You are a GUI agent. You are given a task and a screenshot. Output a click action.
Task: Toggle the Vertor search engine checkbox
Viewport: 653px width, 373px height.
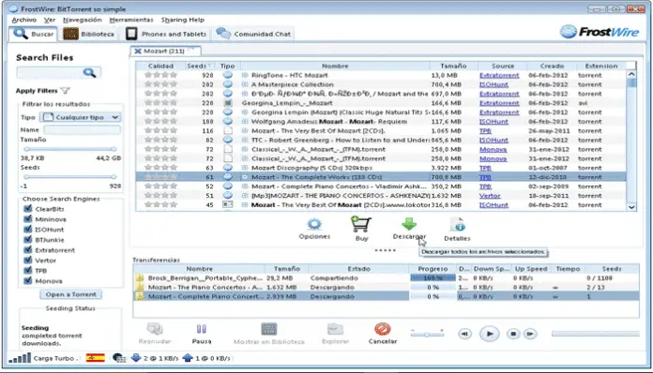coord(28,261)
